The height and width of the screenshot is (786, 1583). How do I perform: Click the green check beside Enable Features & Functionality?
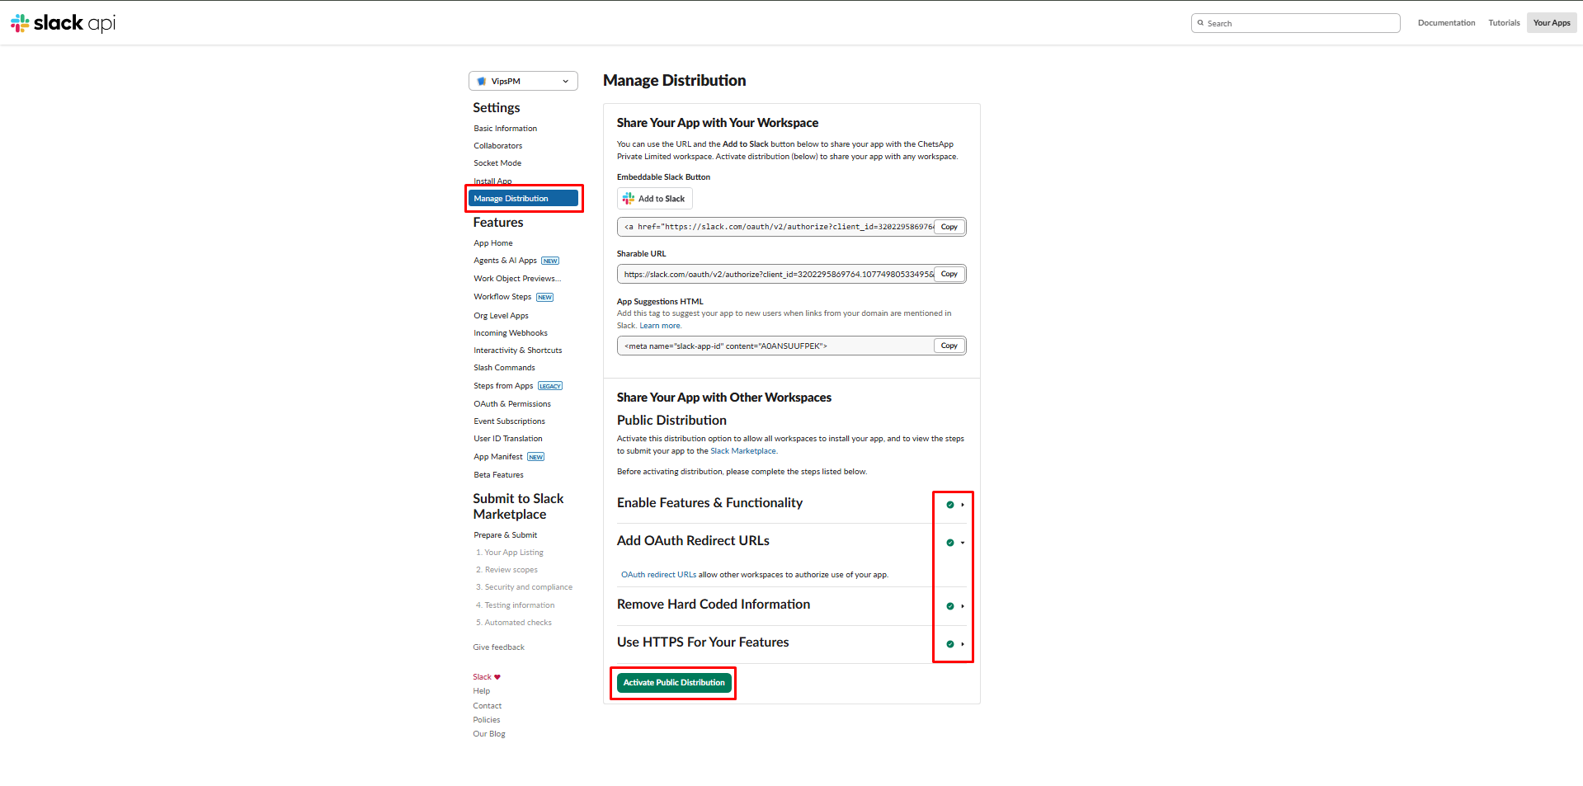coord(949,505)
